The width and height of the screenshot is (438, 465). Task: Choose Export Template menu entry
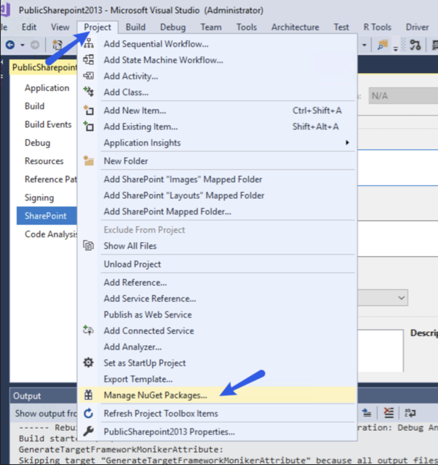pos(217,379)
